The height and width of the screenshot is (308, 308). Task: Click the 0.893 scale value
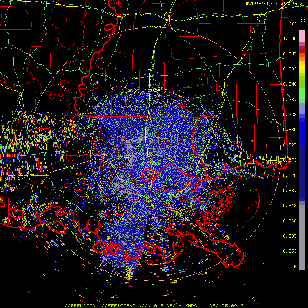click(x=290, y=69)
